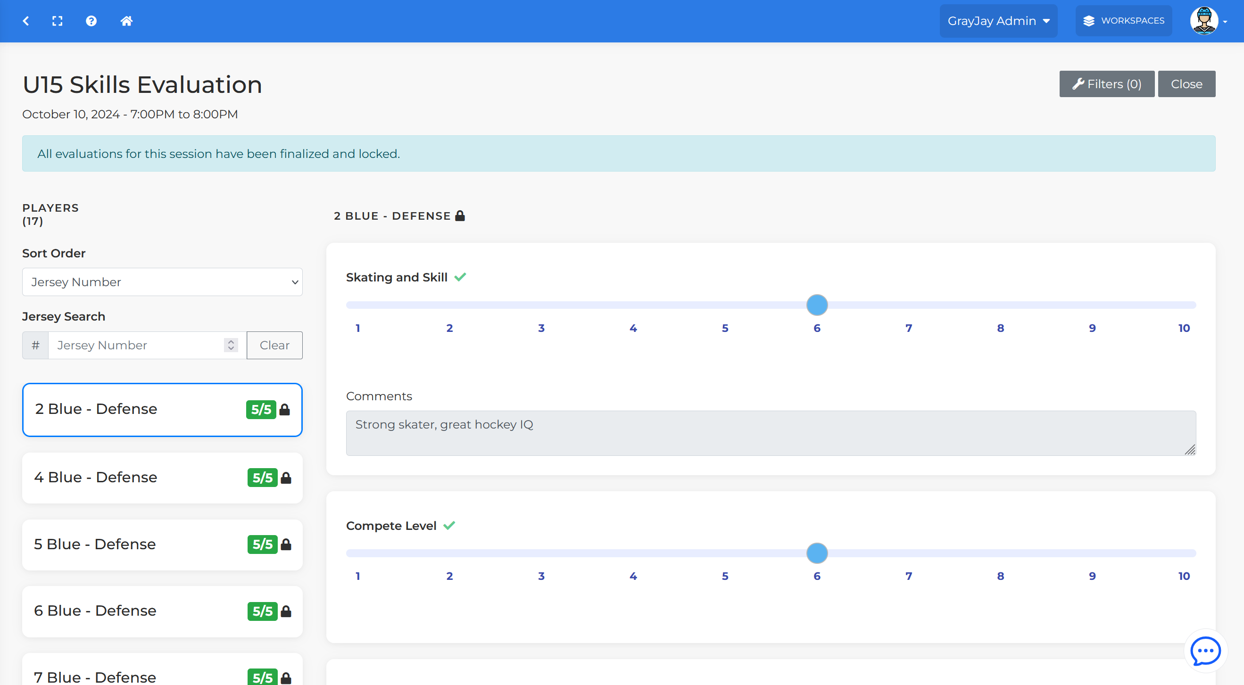Clear the jersey search field

pyautogui.click(x=274, y=345)
